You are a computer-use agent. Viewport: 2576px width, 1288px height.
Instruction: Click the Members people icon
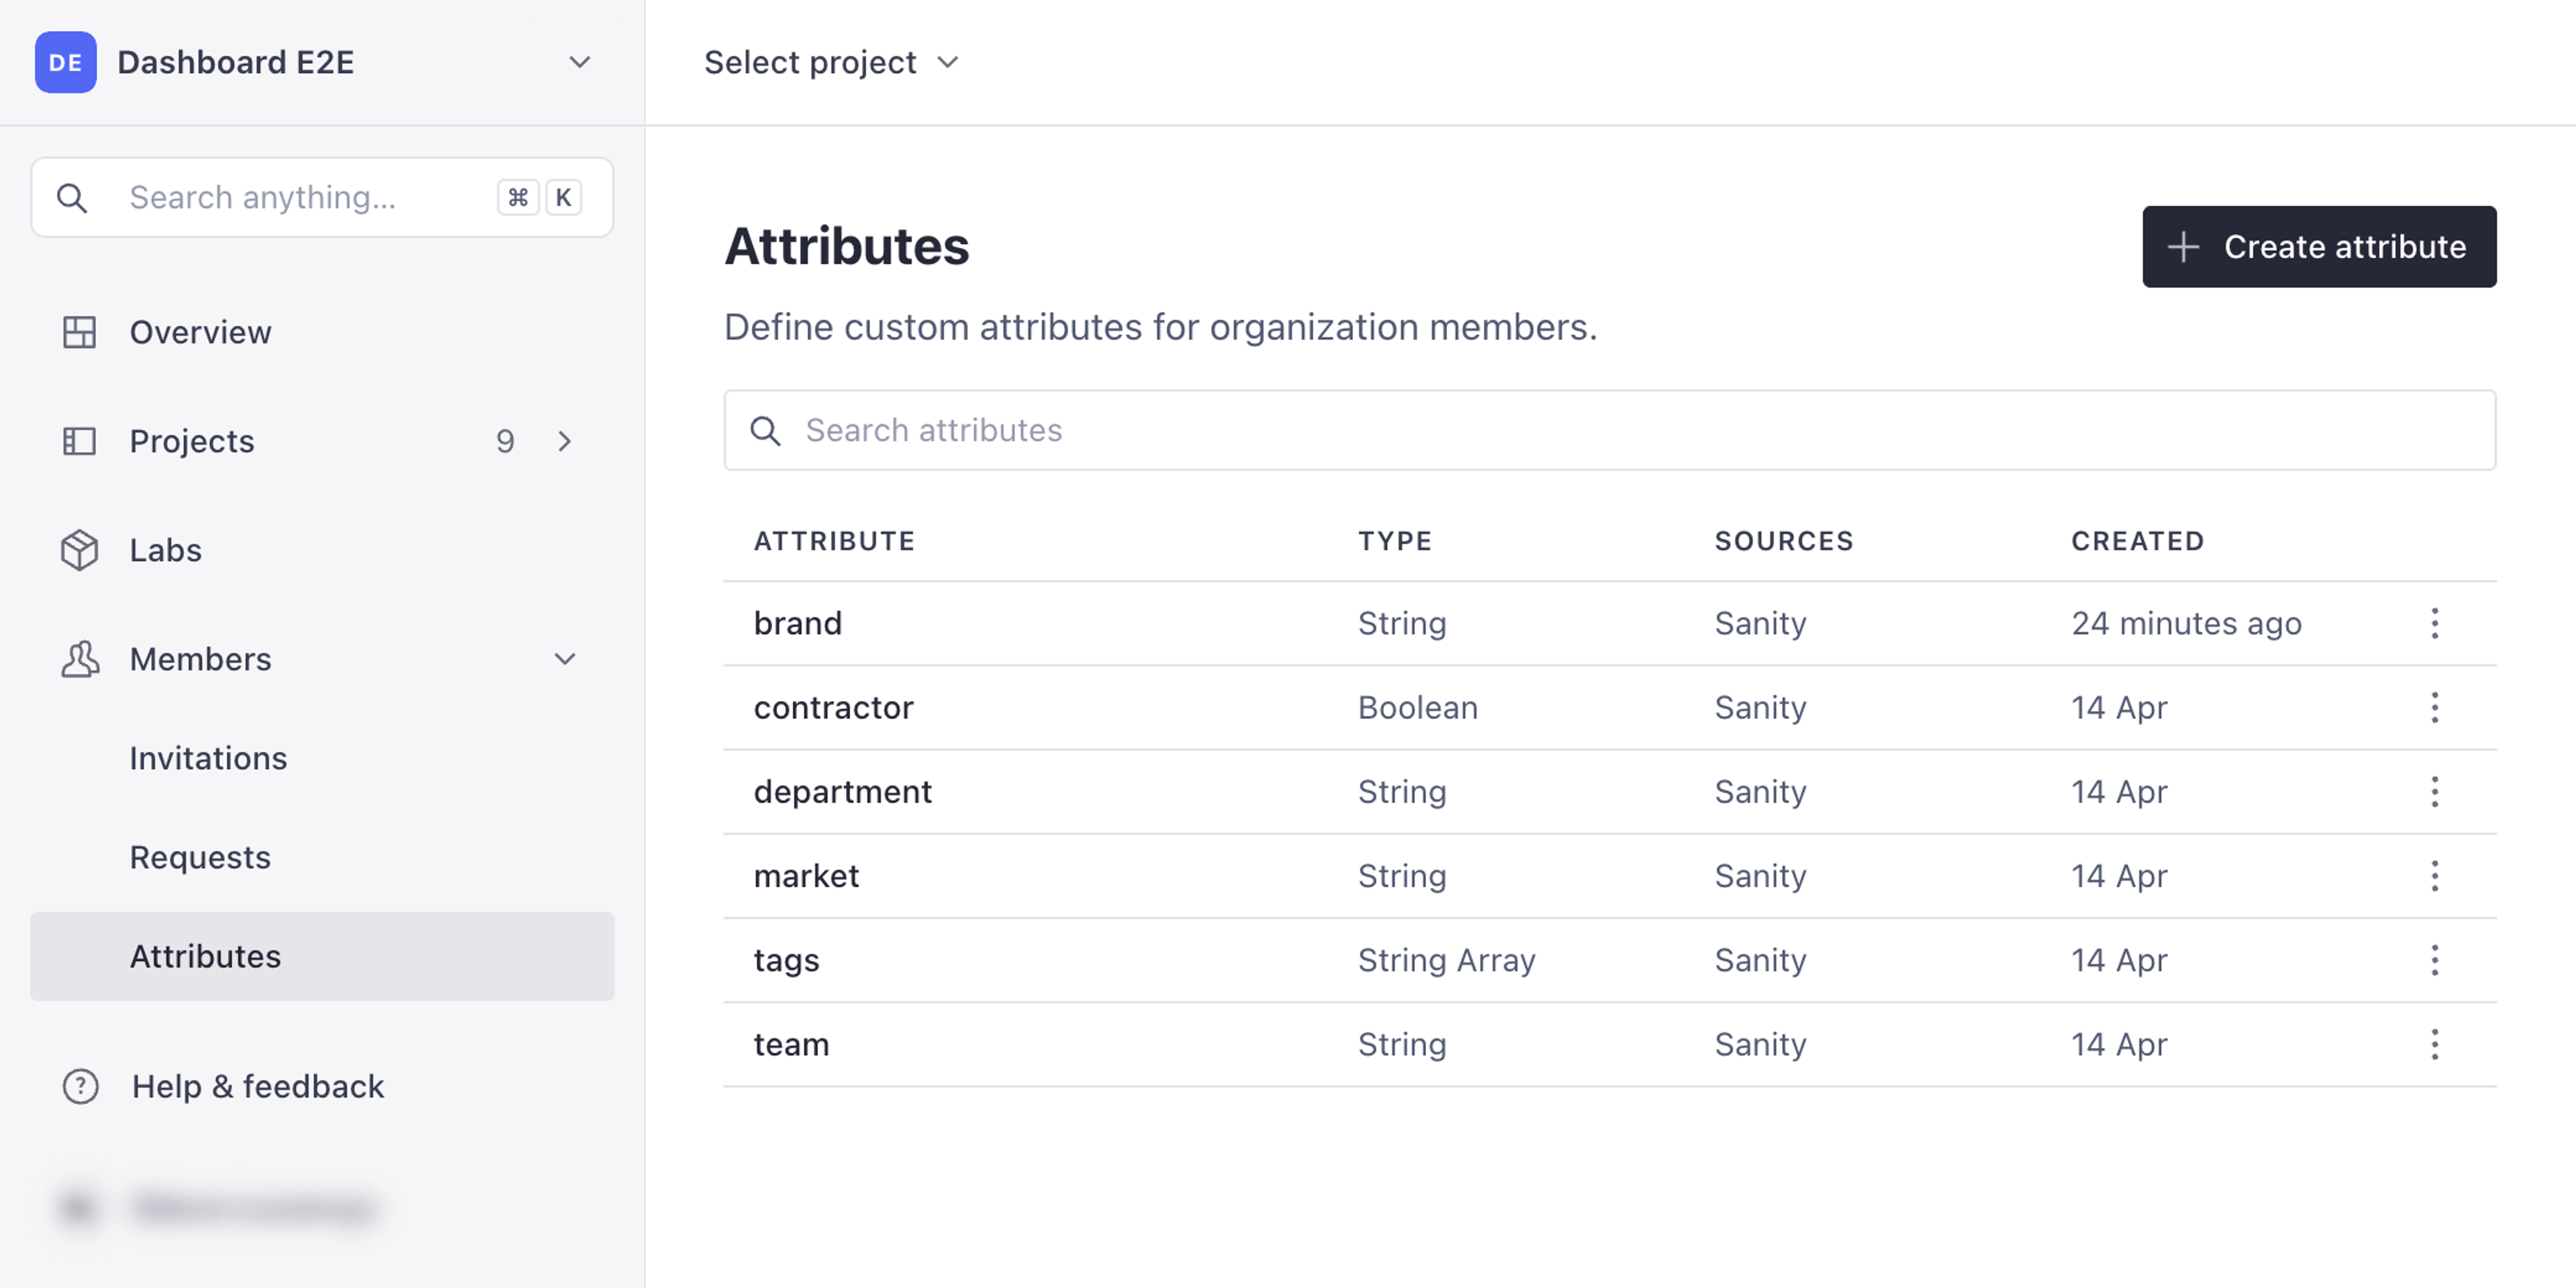coord(80,659)
